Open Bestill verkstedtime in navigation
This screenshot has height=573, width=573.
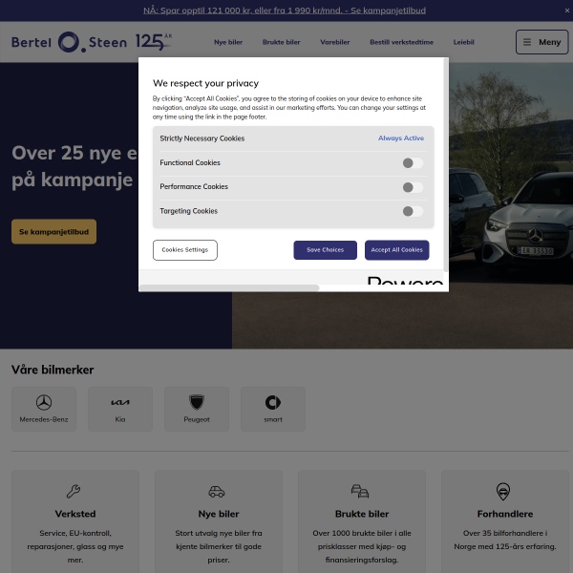point(402,42)
